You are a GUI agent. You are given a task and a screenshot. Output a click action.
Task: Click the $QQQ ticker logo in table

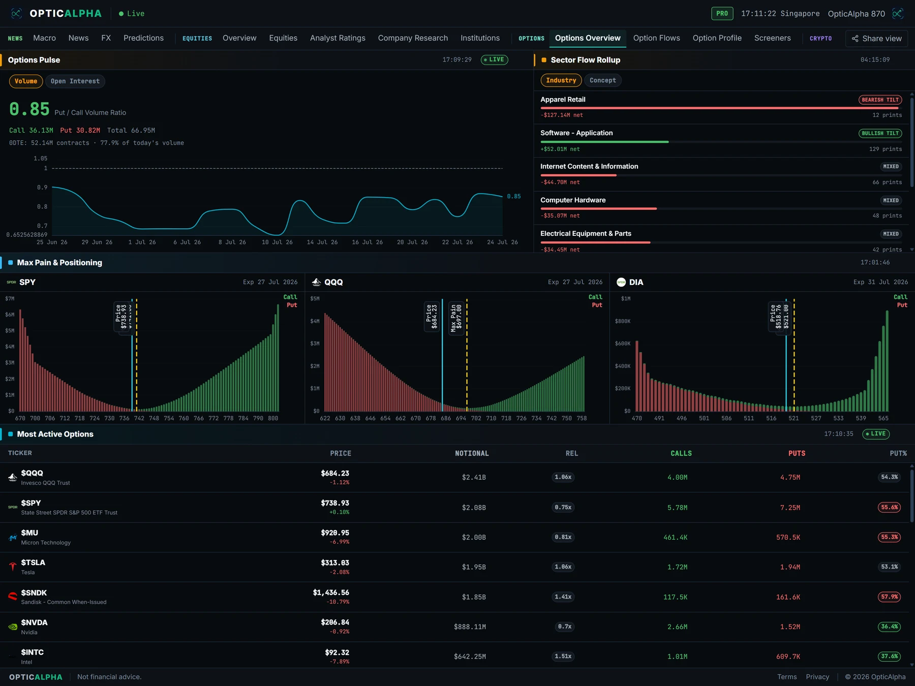[13, 477]
